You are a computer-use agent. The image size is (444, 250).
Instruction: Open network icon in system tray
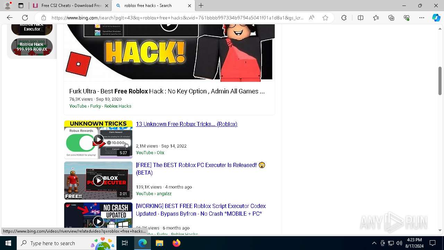tap(391, 243)
